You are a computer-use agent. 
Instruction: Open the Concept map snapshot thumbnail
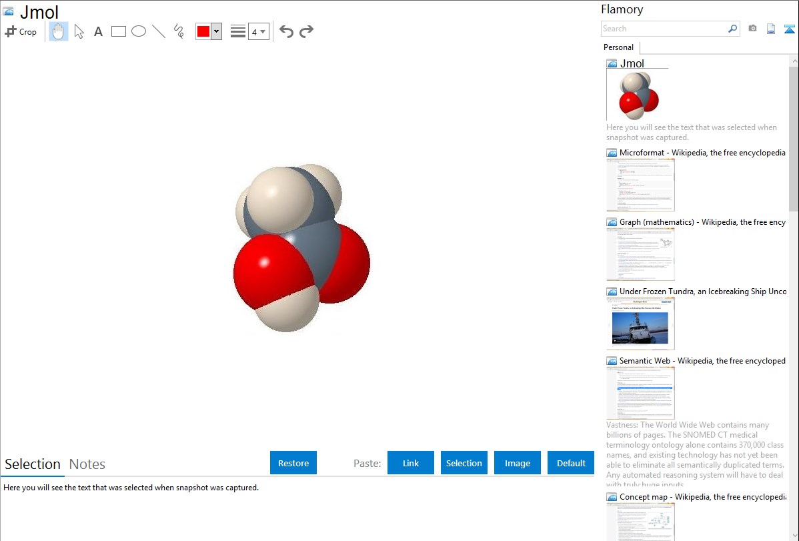(640, 522)
